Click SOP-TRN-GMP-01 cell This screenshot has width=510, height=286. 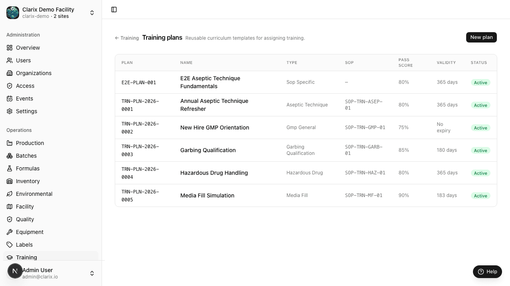click(365, 128)
